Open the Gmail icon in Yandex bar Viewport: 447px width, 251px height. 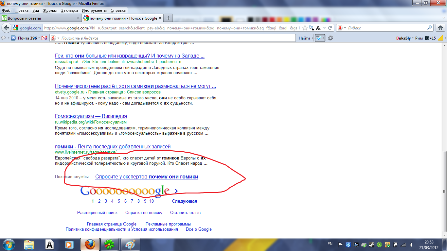44,38
